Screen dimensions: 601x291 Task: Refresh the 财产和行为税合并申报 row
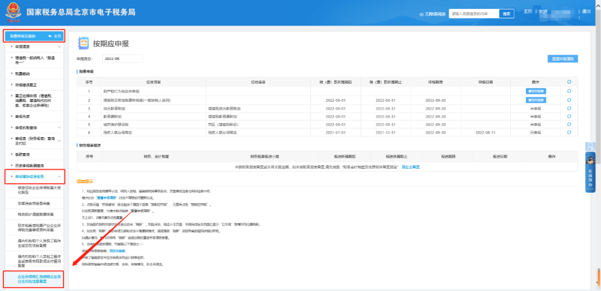point(569,92)
